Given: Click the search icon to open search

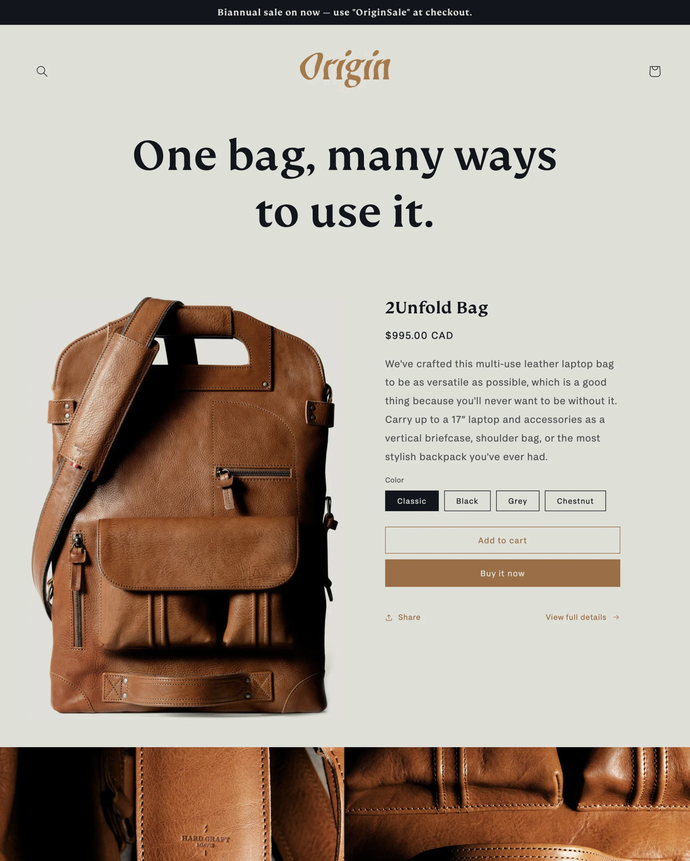Looking at the screenshot, I should point(41,70).
